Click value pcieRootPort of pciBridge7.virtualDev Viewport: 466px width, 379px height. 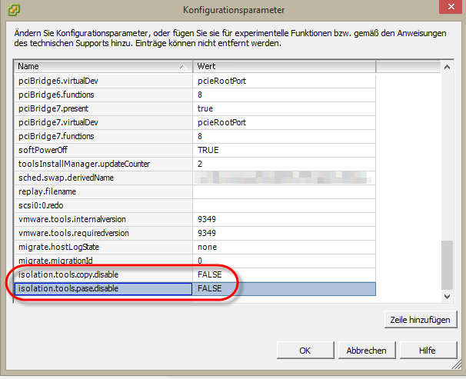pyautogui.click(x=285, y=122)
